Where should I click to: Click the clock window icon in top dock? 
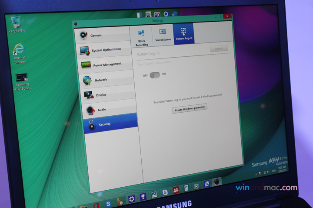(x=148, y=15)
